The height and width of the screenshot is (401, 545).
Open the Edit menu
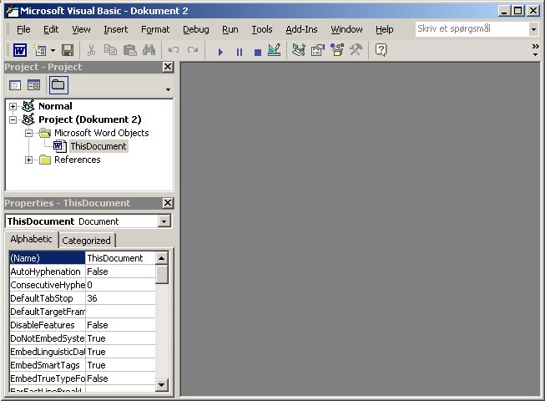tap(51, 29)
